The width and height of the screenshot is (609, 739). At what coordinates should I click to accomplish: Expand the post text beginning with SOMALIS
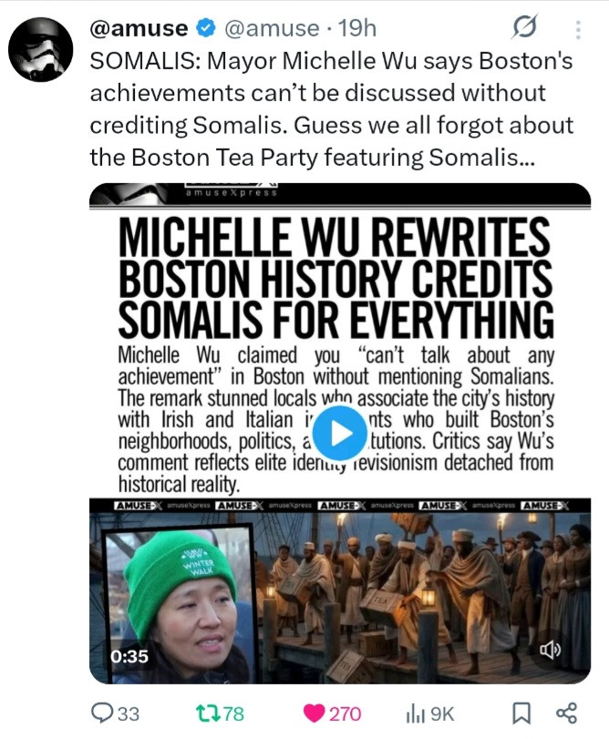[x=331, y=108]
